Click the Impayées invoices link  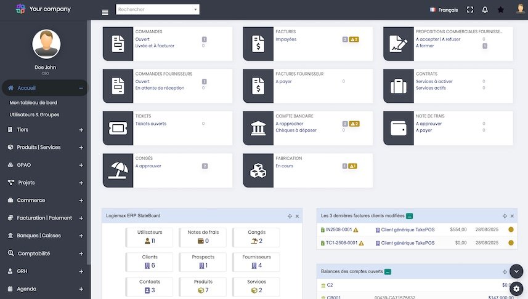(x=286, y=39)
